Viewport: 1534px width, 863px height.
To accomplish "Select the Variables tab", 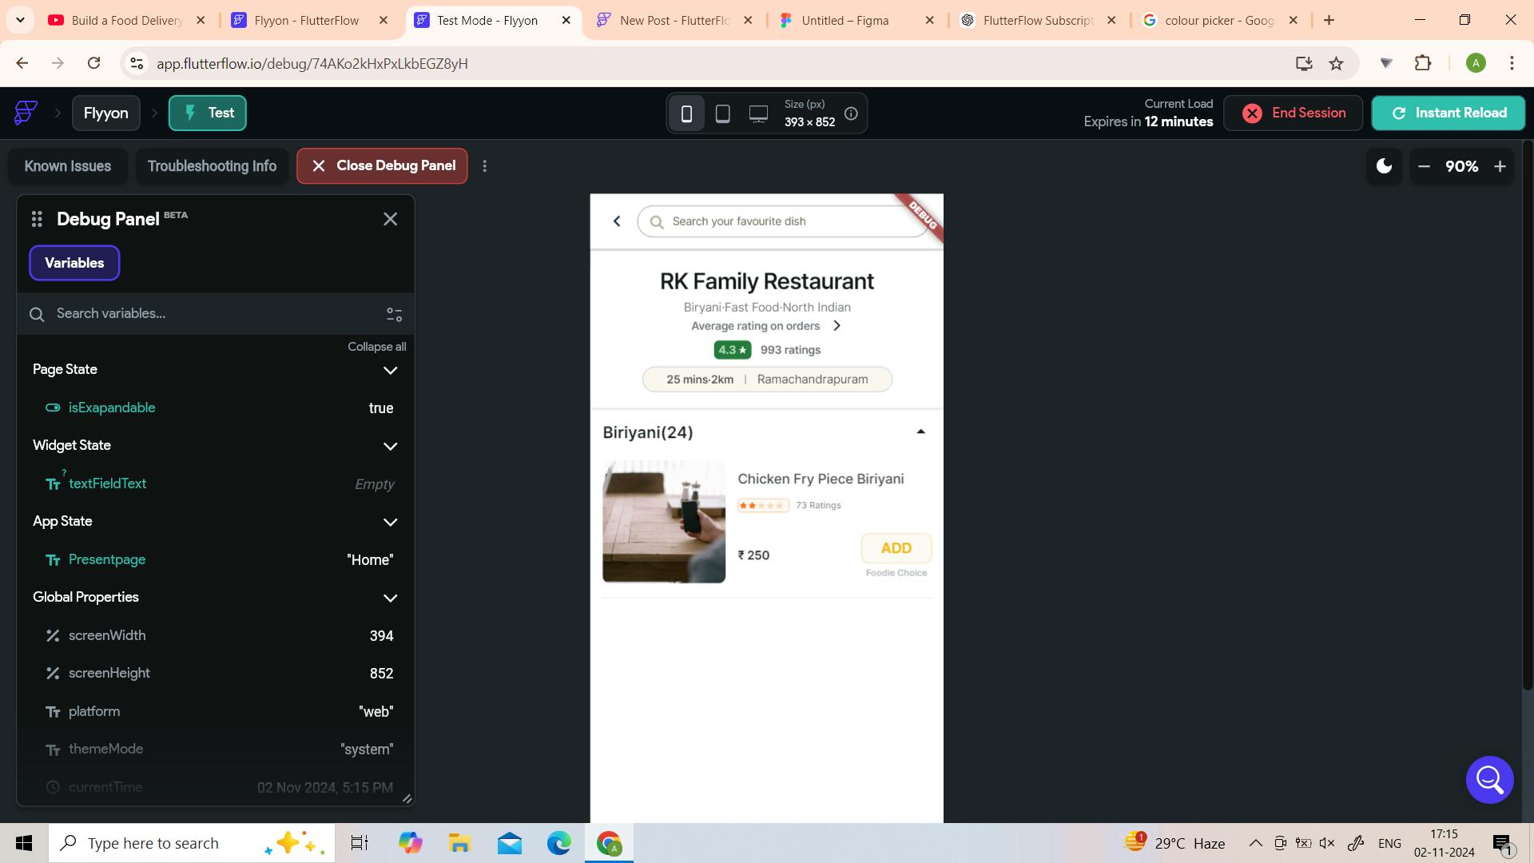I will (74, 263).
